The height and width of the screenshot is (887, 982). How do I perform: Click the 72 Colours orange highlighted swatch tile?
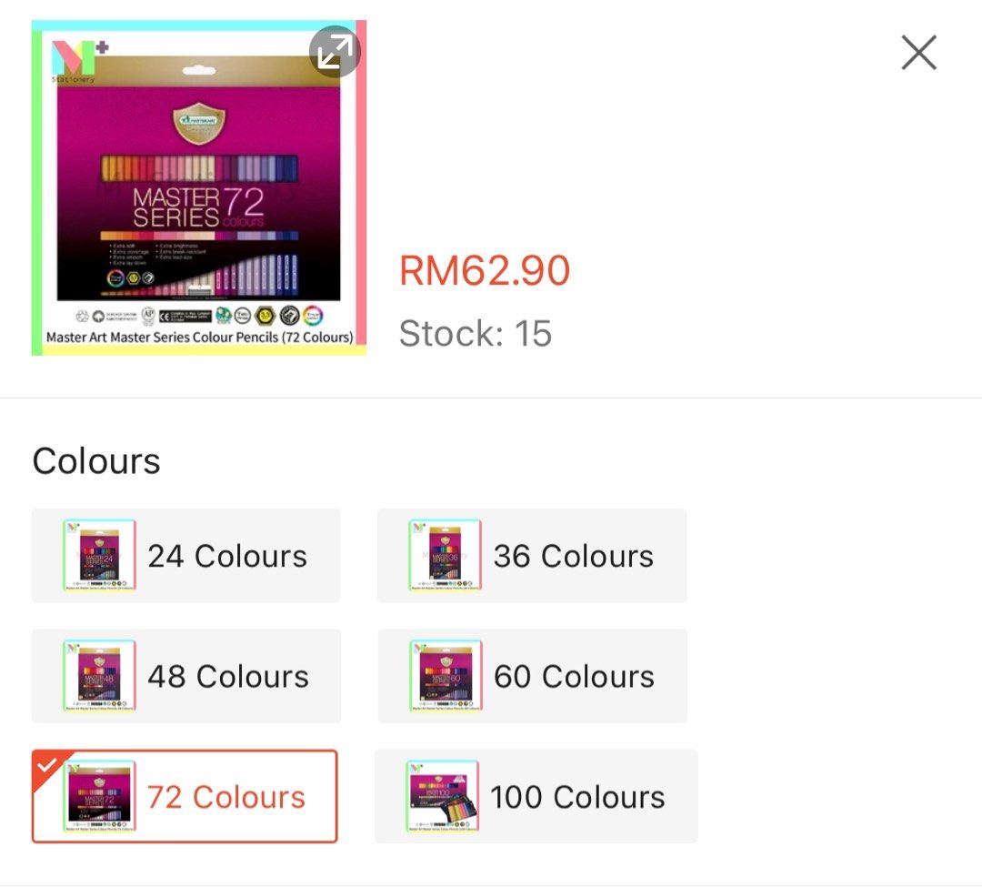185,795
